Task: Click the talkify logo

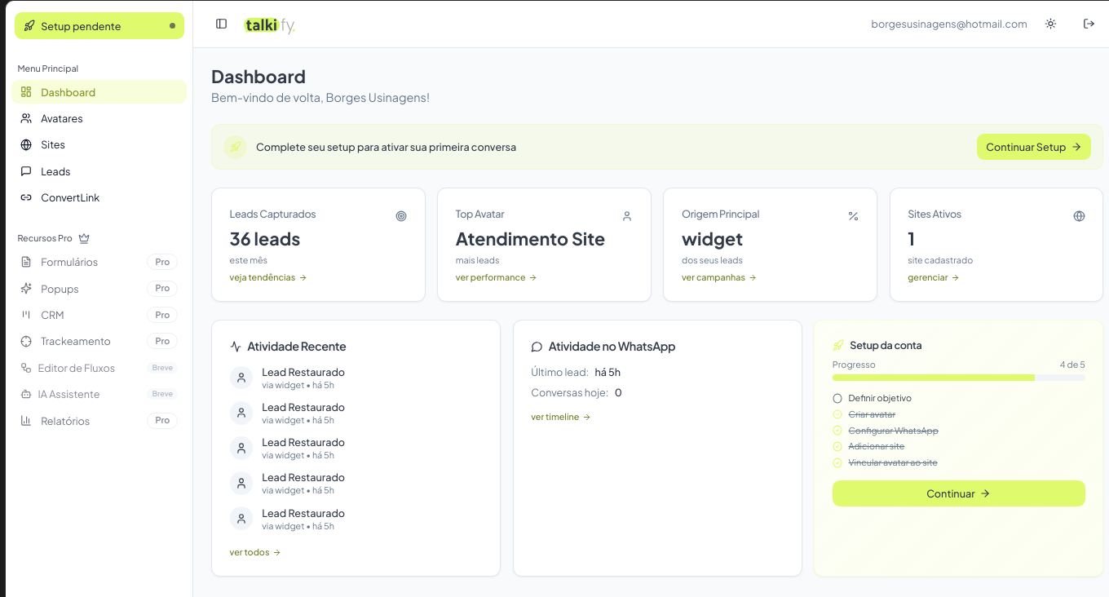Action: coord(270,26)
